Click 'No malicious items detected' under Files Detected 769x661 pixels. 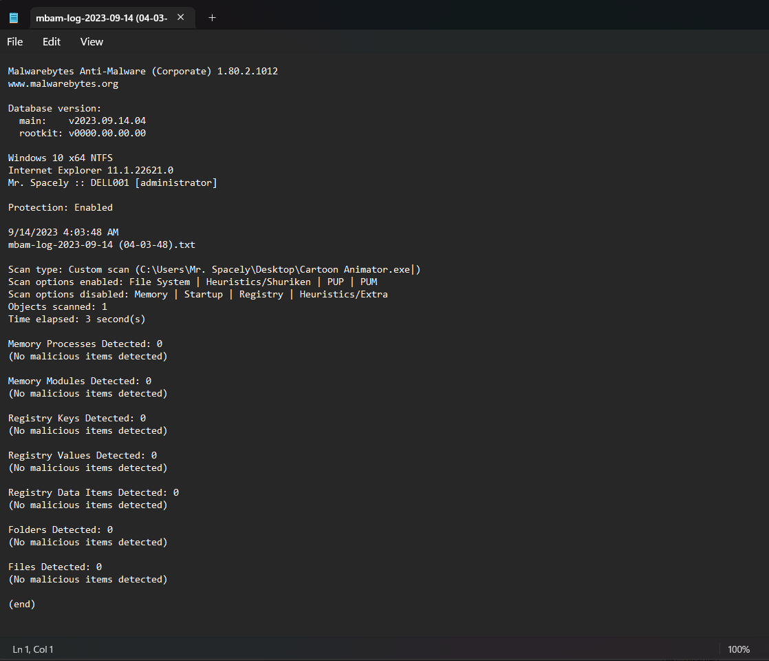(88, 580)
